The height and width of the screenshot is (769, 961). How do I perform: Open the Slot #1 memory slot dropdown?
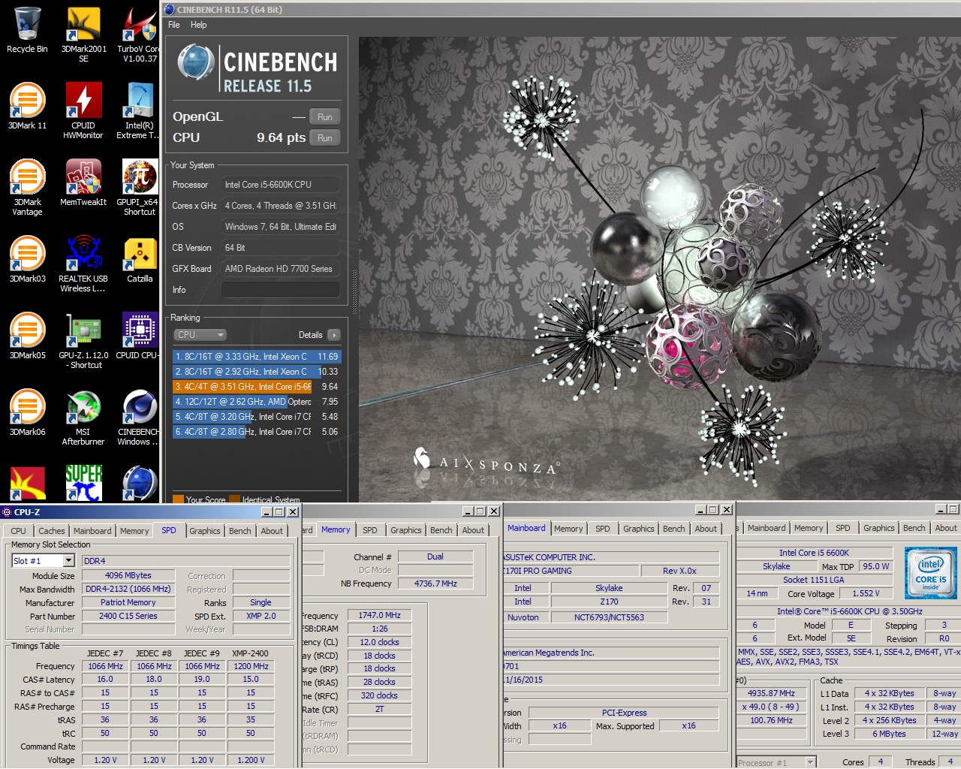pyautogui.click(x=44, y=561)
